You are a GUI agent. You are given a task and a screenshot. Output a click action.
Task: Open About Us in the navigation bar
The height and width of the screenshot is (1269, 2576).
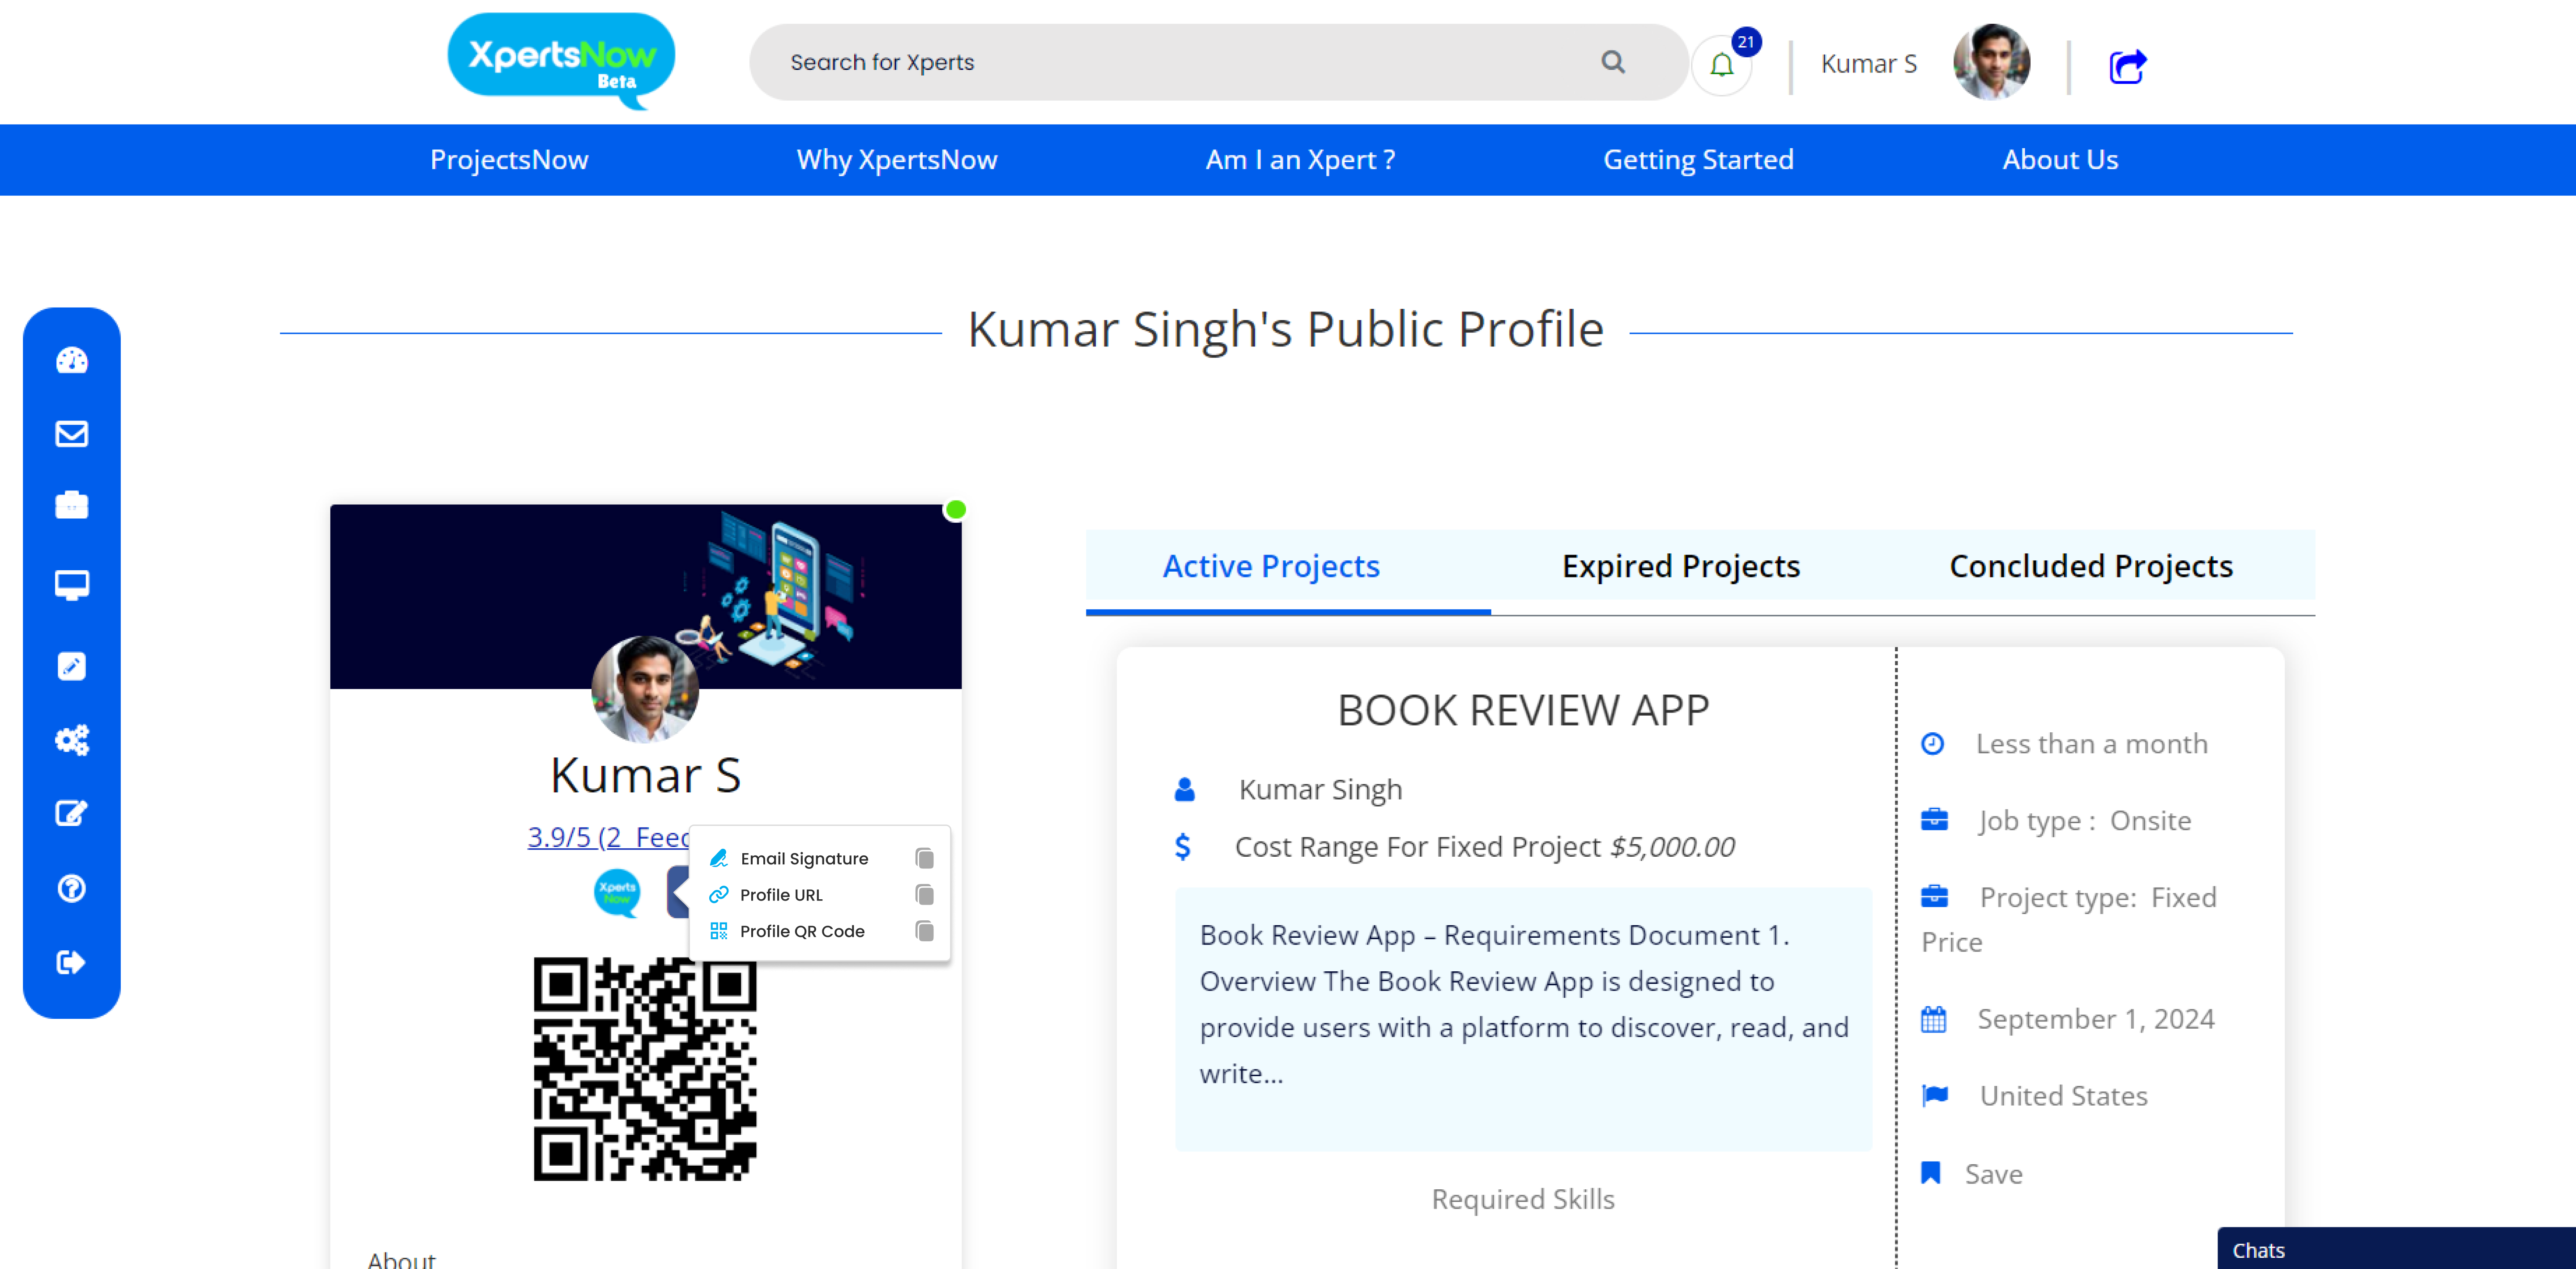click(2060, 160)
